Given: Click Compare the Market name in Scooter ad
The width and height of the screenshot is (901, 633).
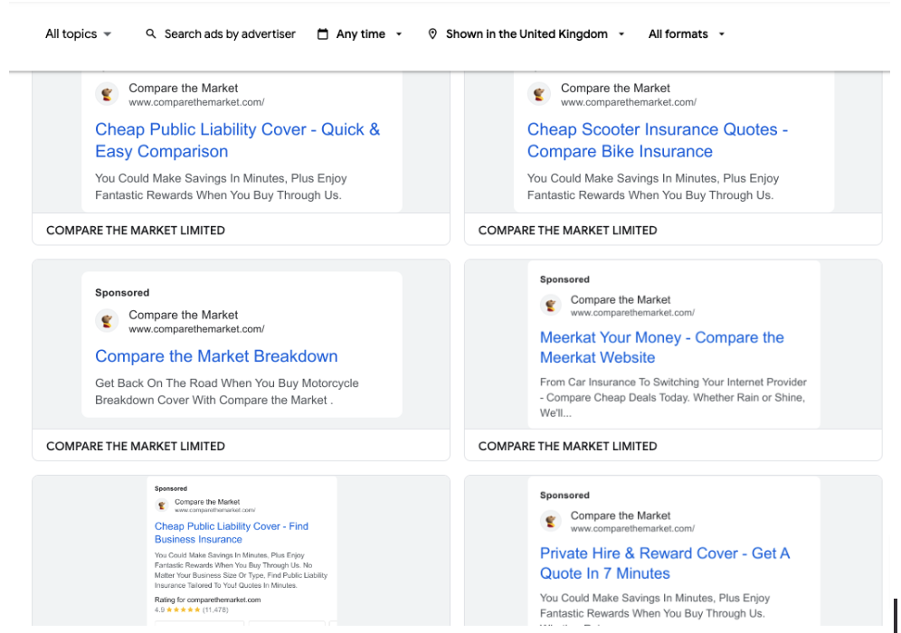Looking at the screenshot, I should (615, 88).
